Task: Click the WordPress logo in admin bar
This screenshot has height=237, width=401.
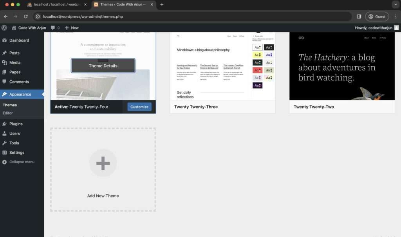Action: [x=4, y=28]
